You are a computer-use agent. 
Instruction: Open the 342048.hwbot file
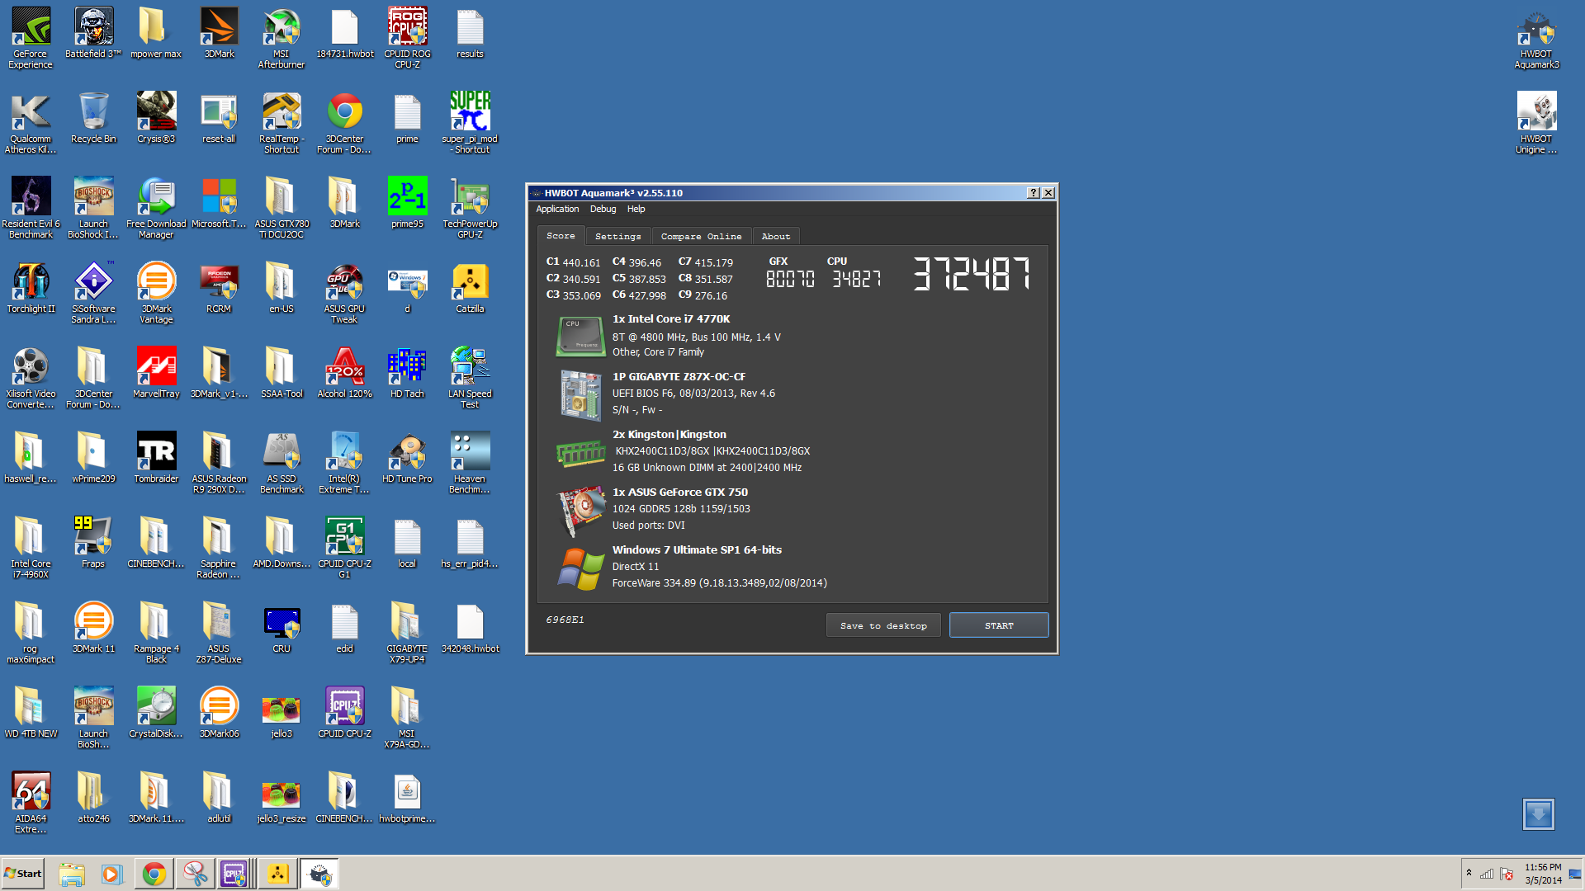tap(470, 627)
